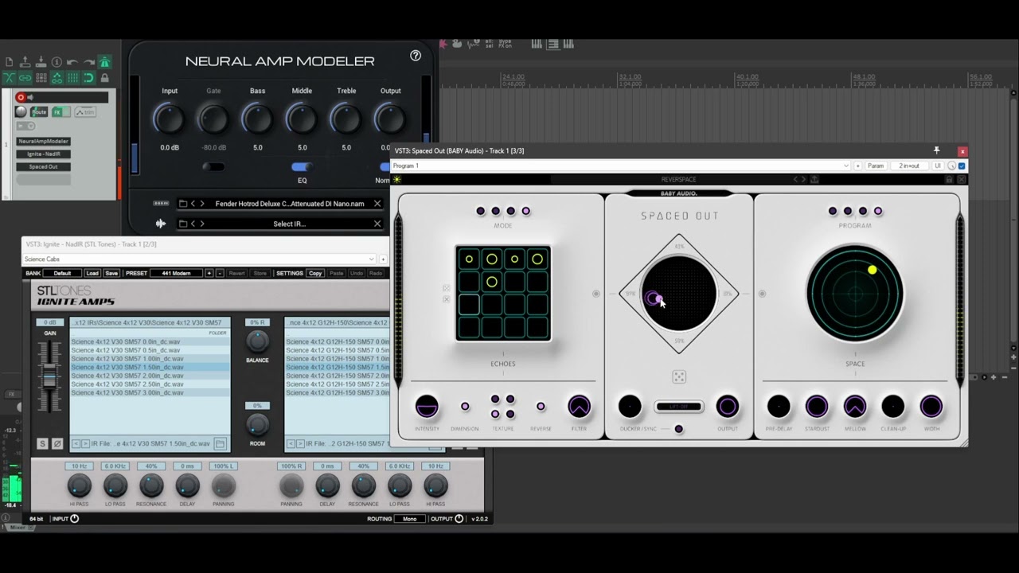Toggle the repeat loop icon in toolbar
This screenshot has width=1019, height=573.
[88, 78]
